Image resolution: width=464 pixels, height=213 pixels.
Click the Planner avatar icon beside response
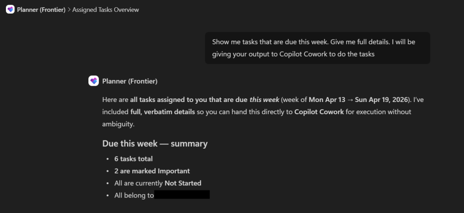(x=93, y=81)
